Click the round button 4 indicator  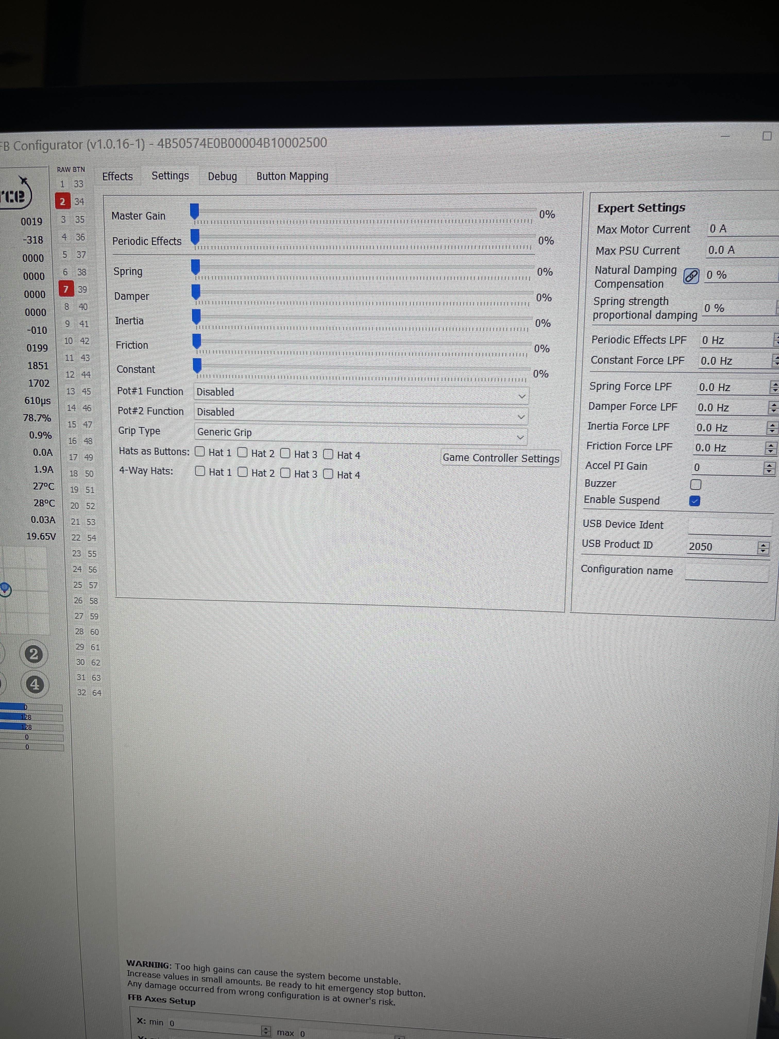pyautogui.click(x=34, y=684)
